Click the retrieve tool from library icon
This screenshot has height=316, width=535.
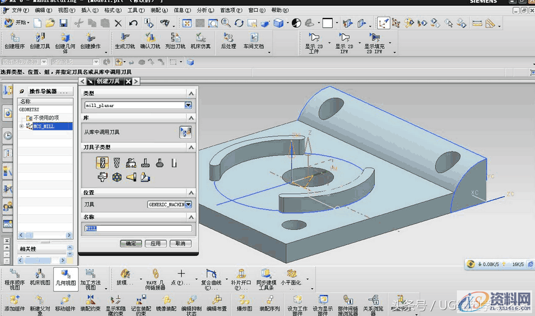pos(185,132)
